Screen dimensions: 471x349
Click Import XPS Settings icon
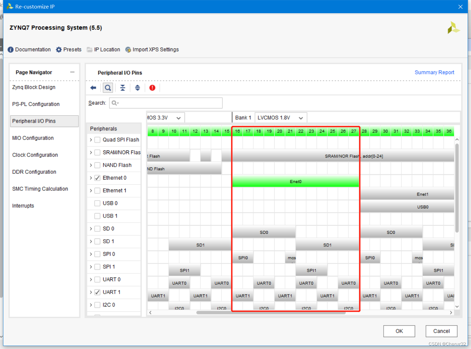pyautogui.click(x=128, y=49)
